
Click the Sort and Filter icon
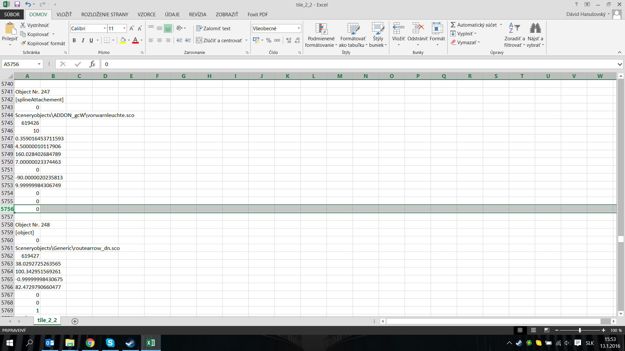(x=514, y=29)
